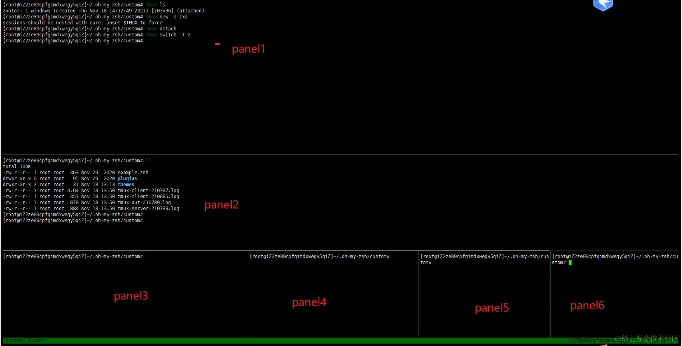Select the "tmux switch -t 2" command
The image size is (682, 346).
point(168,35)
